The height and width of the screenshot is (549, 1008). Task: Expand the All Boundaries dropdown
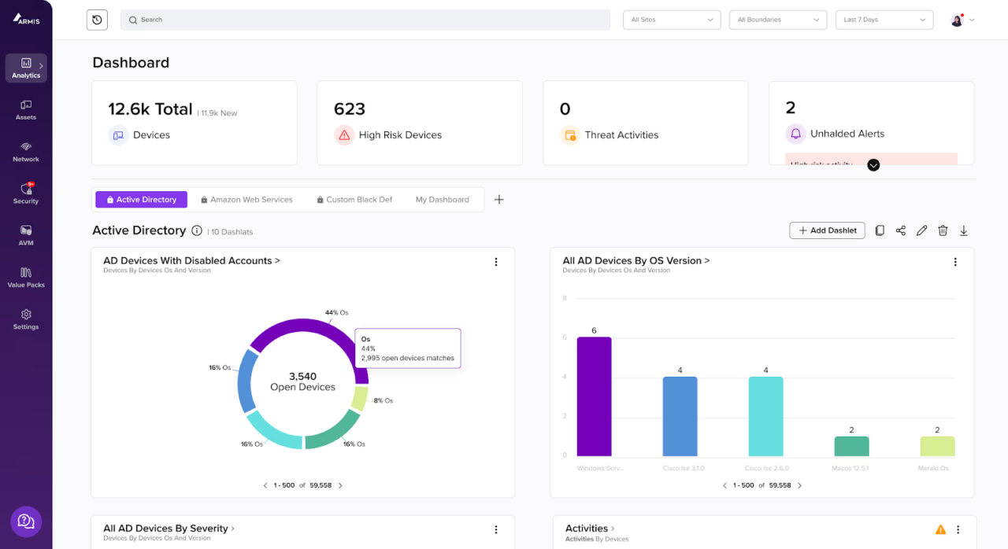pyautogui.click(x=777, y=20)
